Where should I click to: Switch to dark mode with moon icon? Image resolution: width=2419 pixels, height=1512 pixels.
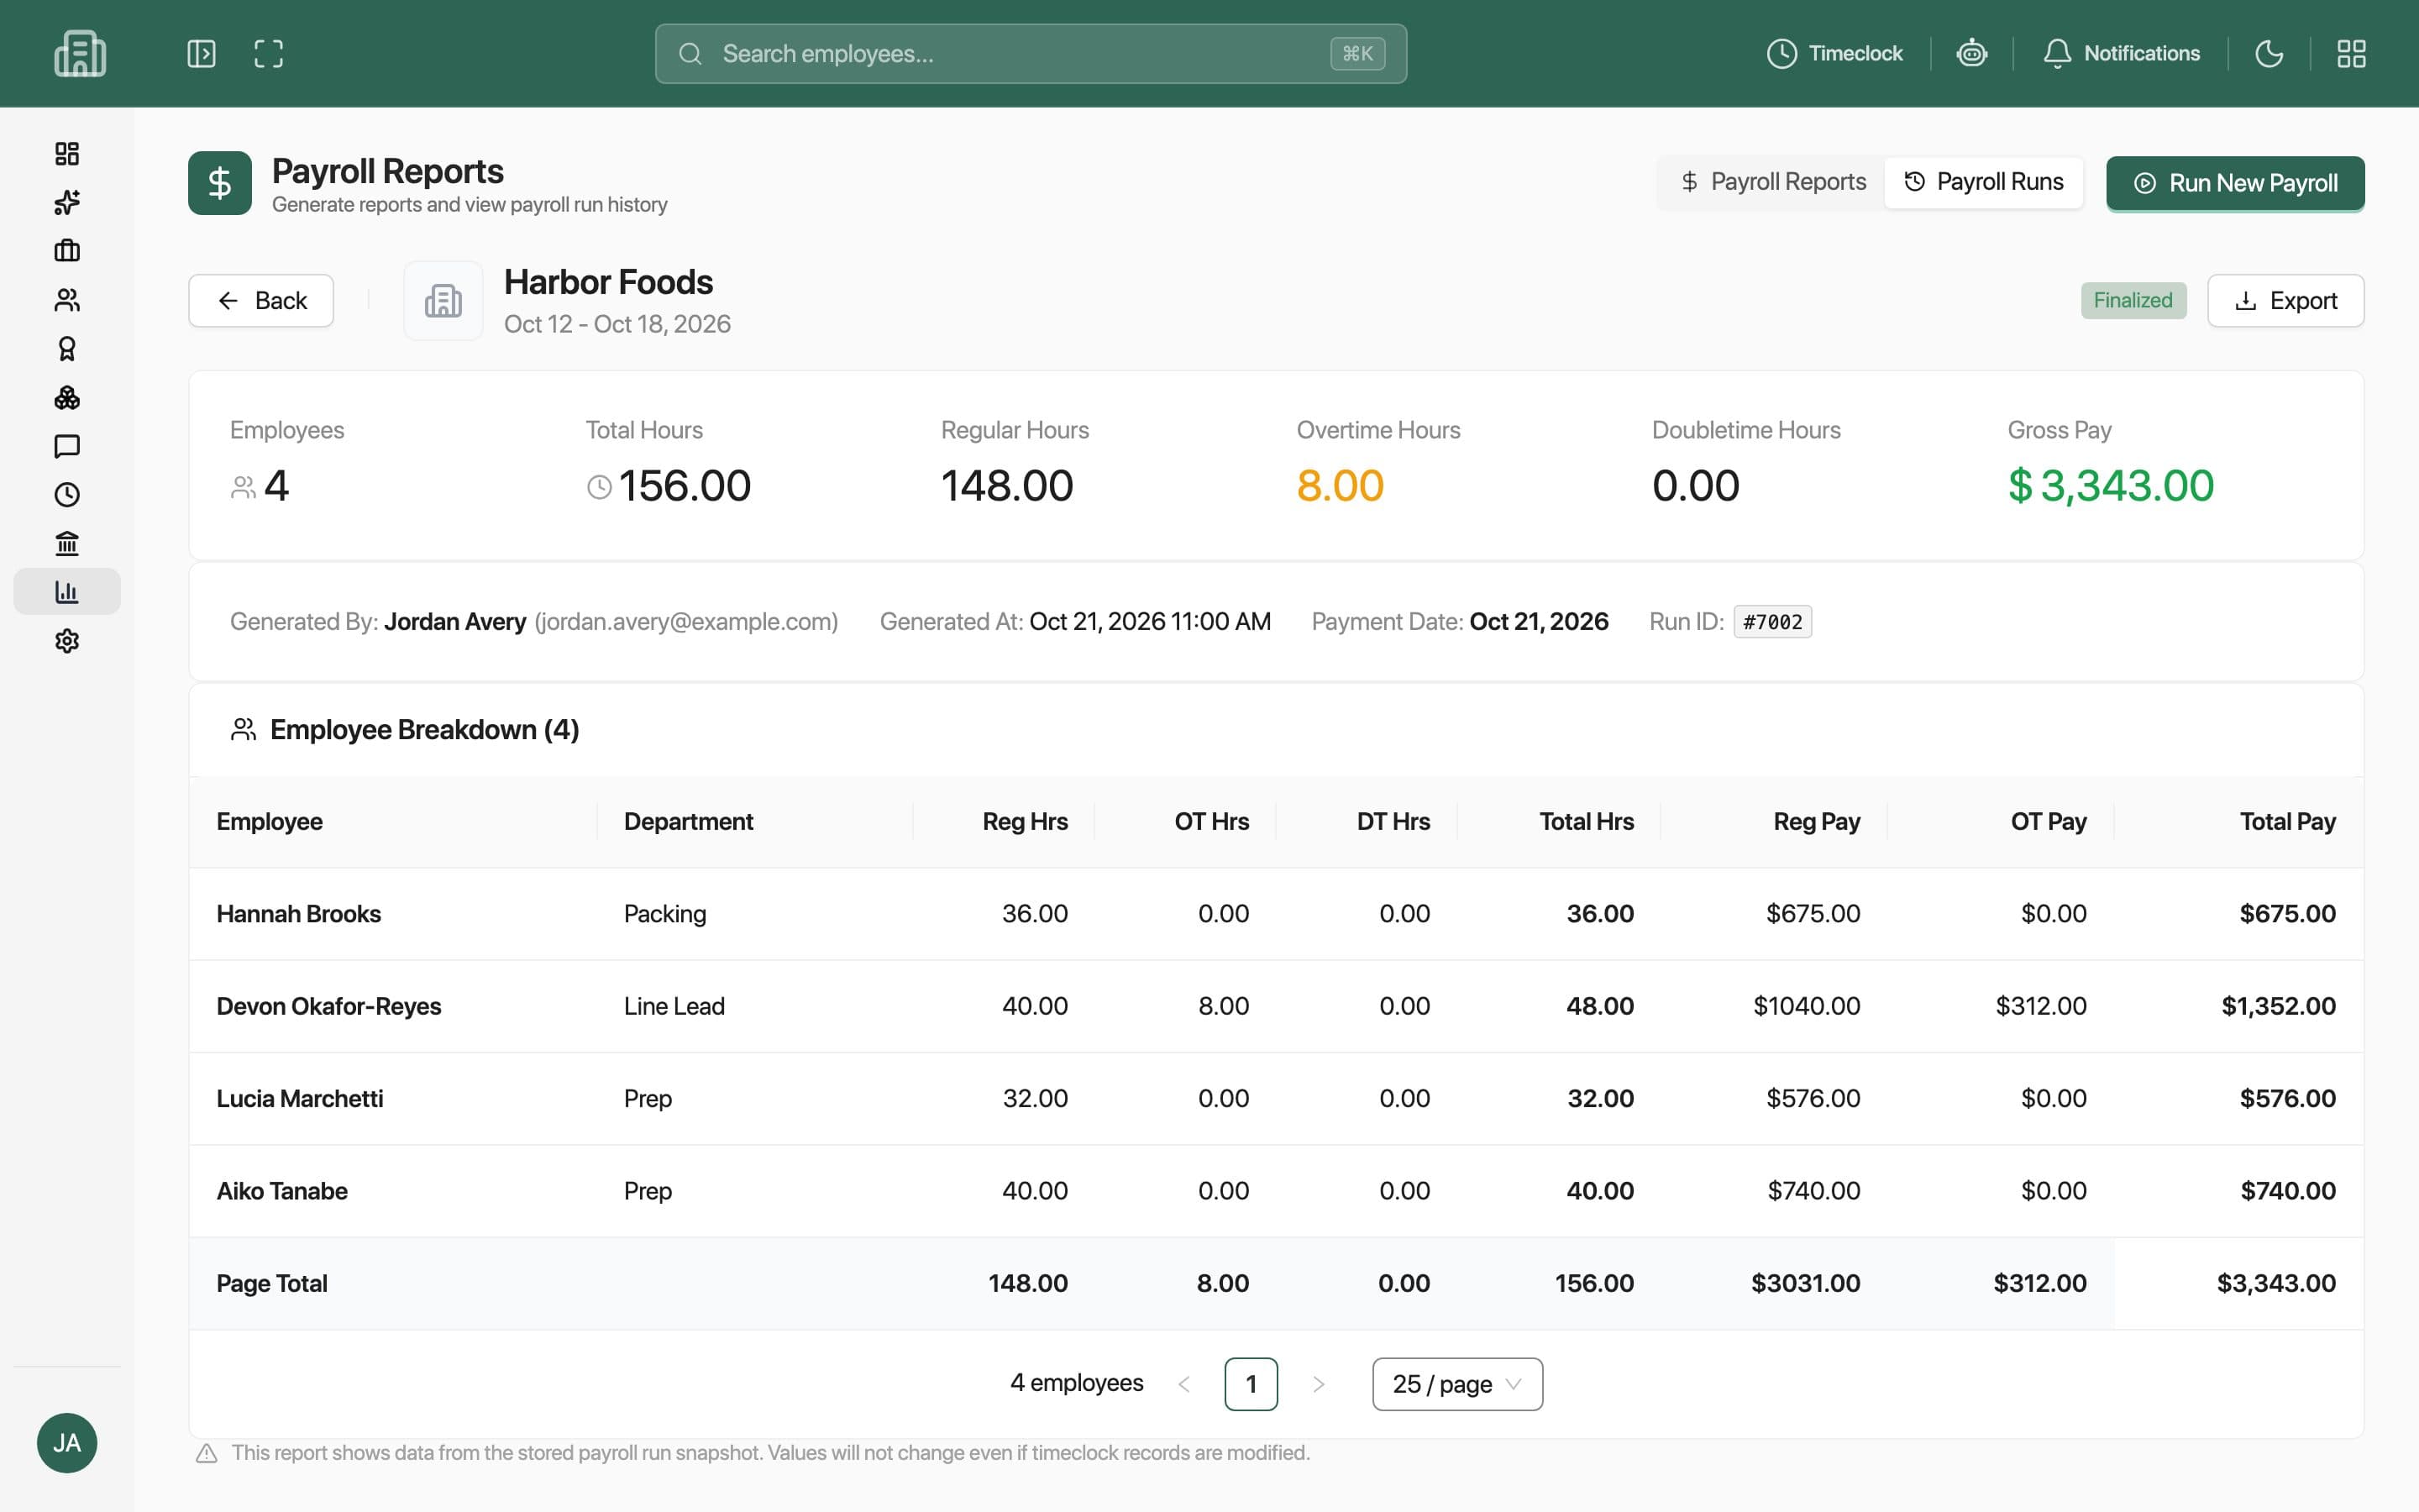pos(2269,53)
